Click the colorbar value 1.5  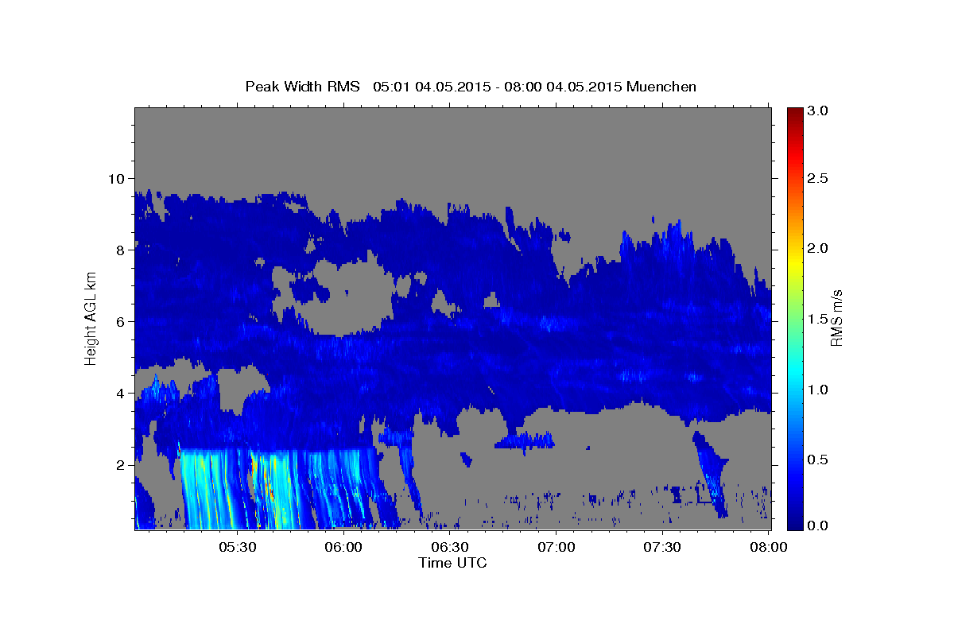pos(818,319)
